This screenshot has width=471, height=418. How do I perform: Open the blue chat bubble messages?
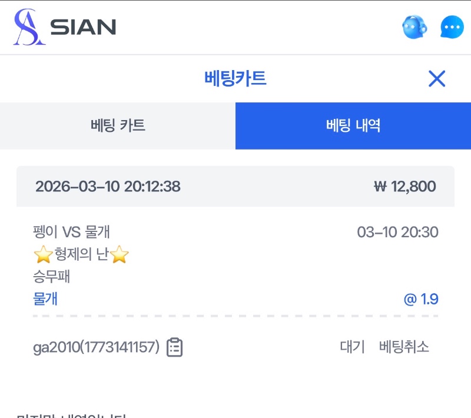tap(452, 27)
